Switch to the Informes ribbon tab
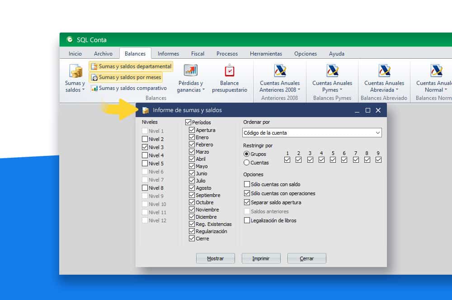The image size is (452, 300). click(168, 53)
